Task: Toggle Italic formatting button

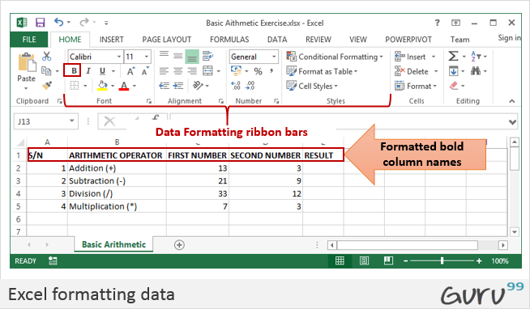Action: click(x=88, y=71)
